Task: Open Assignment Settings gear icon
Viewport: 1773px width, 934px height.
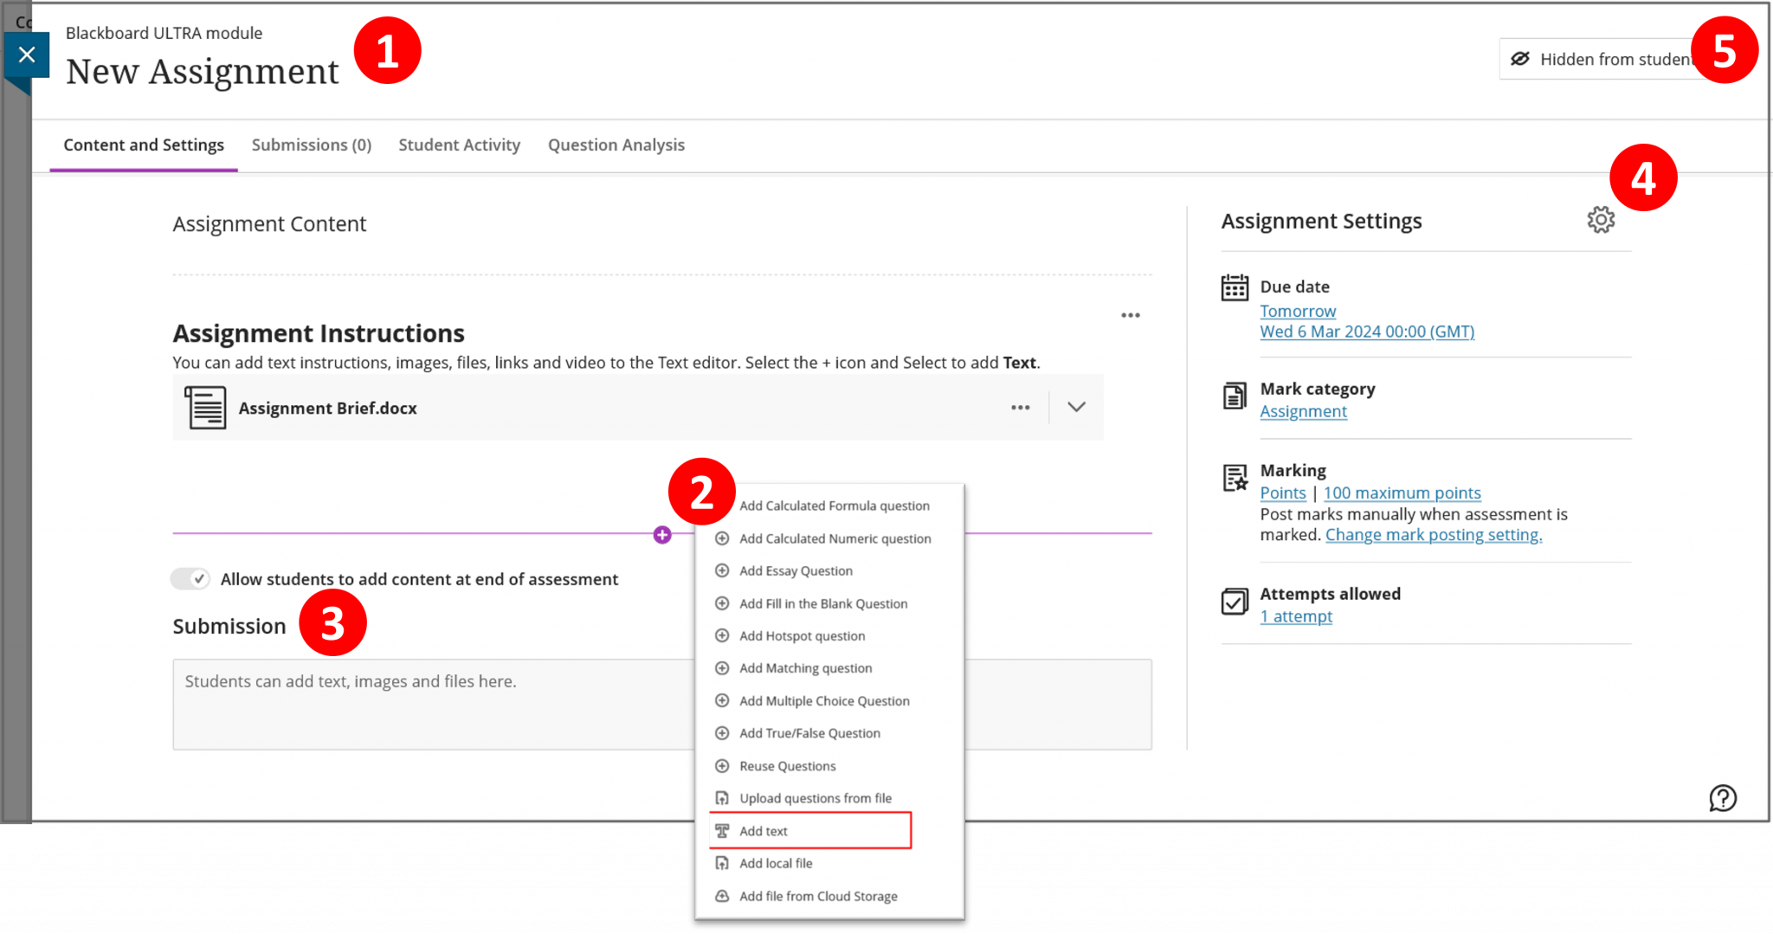Action: 1601,220
